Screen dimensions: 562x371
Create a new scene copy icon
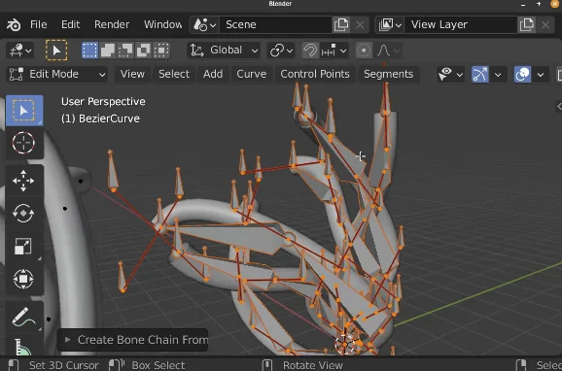tap(341, 24)
